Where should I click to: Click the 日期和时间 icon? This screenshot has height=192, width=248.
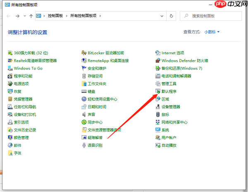tap(84, 107)
